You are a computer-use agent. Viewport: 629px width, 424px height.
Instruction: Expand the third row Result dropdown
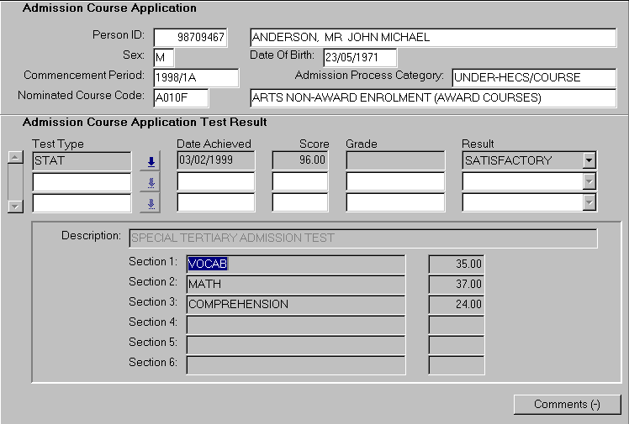pos(589,202)
